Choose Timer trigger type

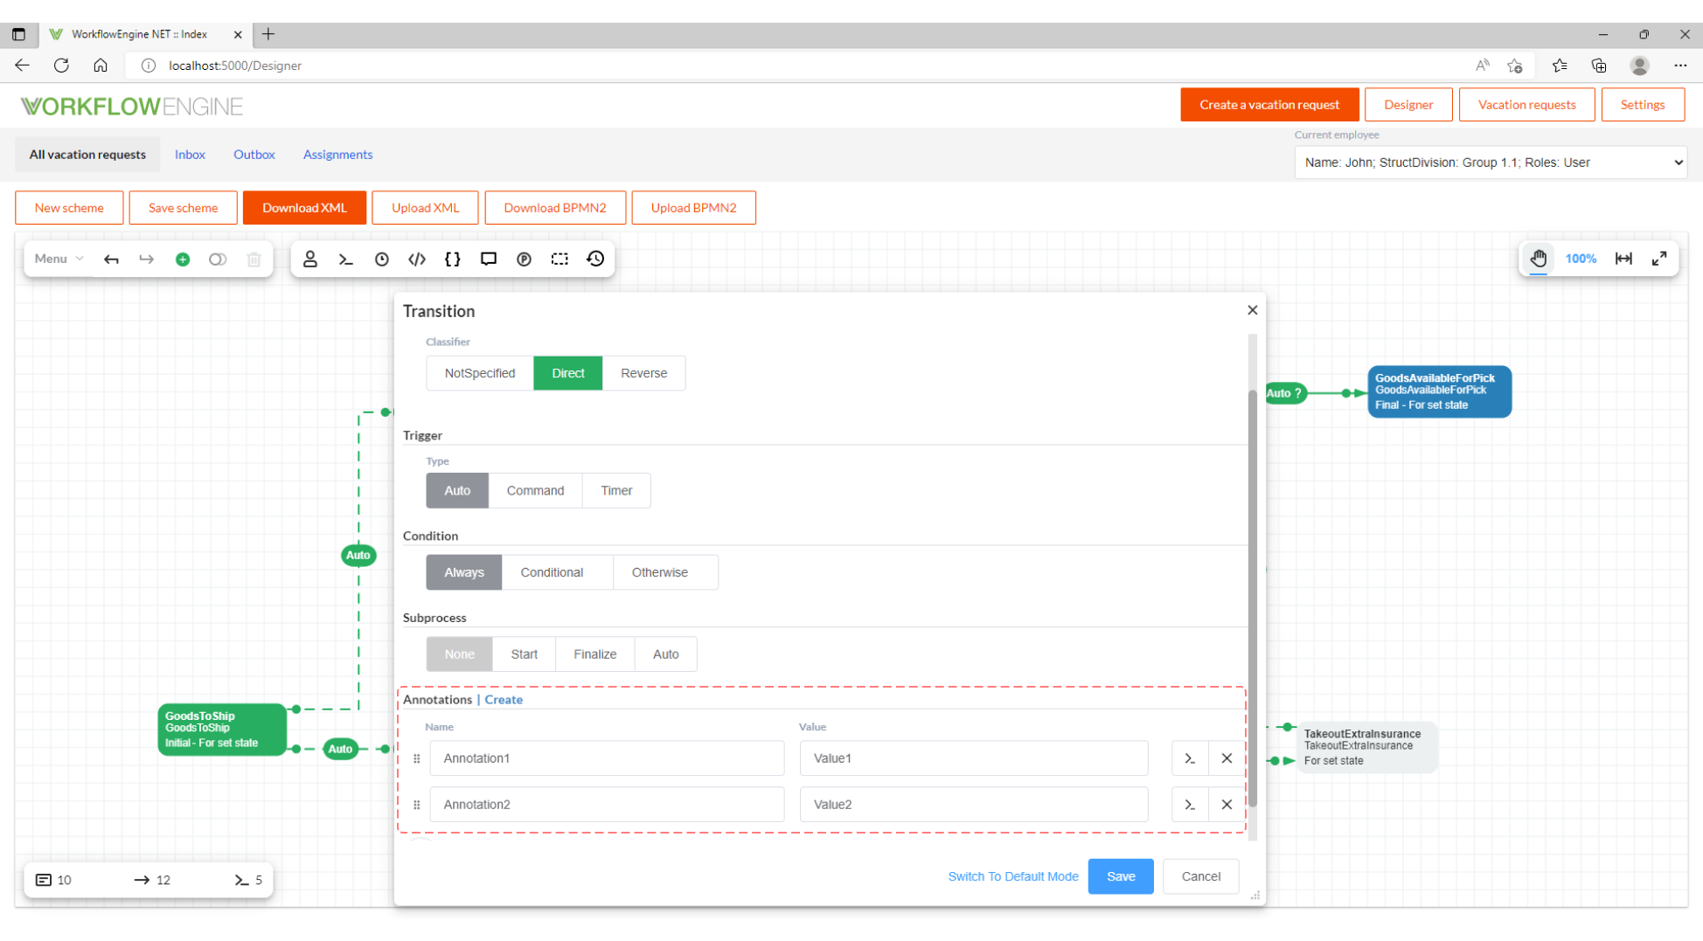(x=616, y=491)
